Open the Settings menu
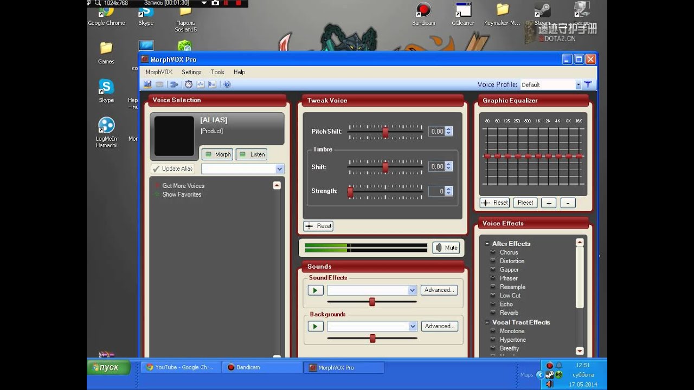694x390 pixels. (191, 72)
